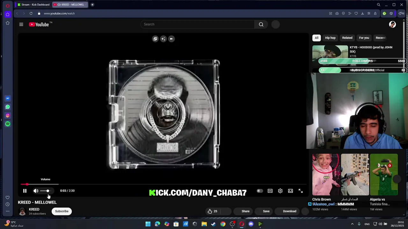This screenshot has width=408, height=229.
Task: Open Discord from taskbar
Action: [x=251, y=224]
